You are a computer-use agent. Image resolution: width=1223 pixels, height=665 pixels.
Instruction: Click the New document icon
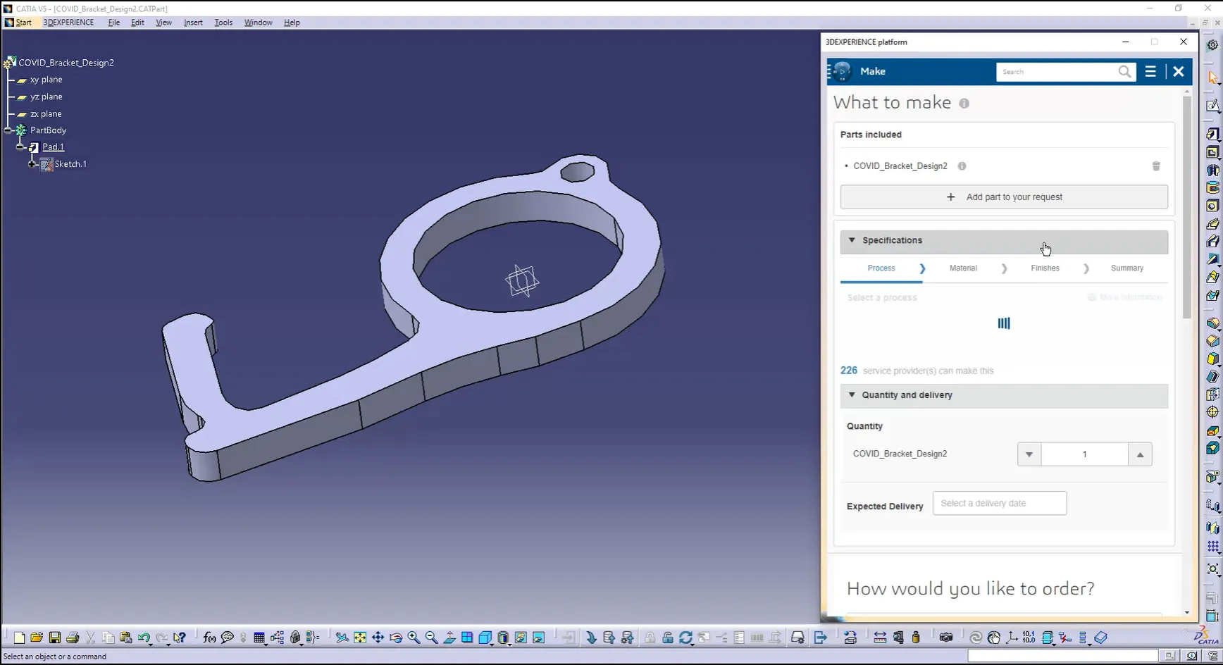(19, 638)
